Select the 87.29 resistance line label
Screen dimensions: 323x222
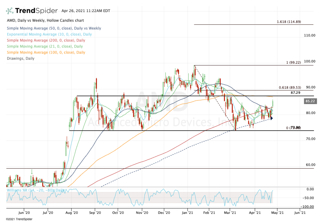[295, 93]
